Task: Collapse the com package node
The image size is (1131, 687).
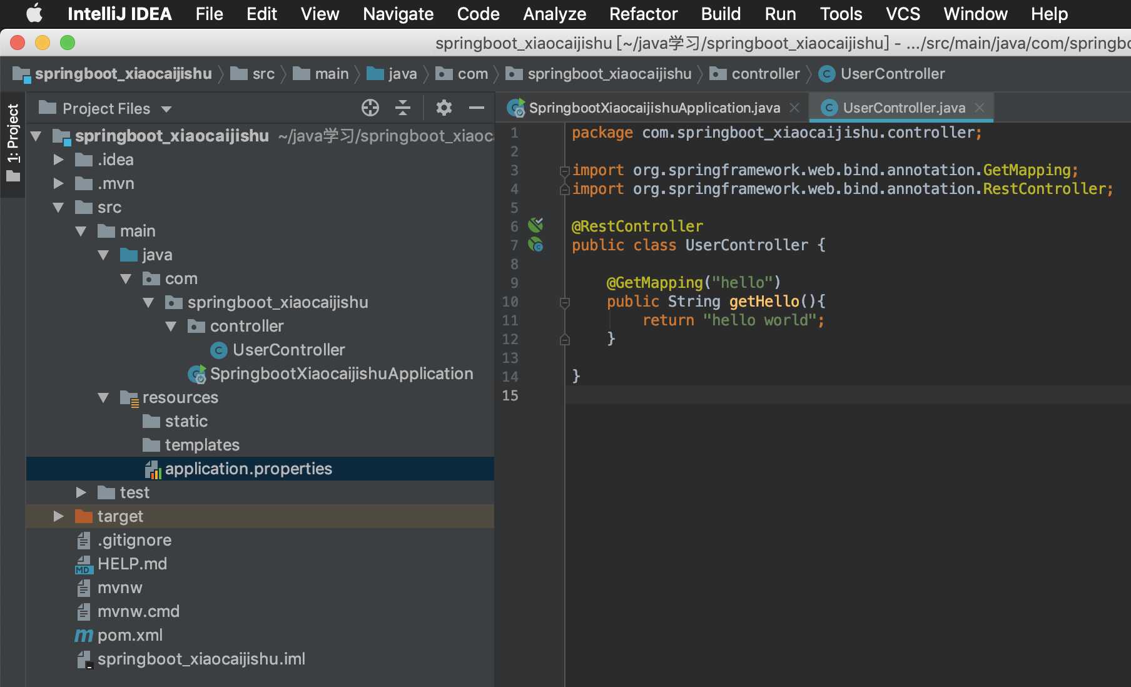Action: point(126,278)
